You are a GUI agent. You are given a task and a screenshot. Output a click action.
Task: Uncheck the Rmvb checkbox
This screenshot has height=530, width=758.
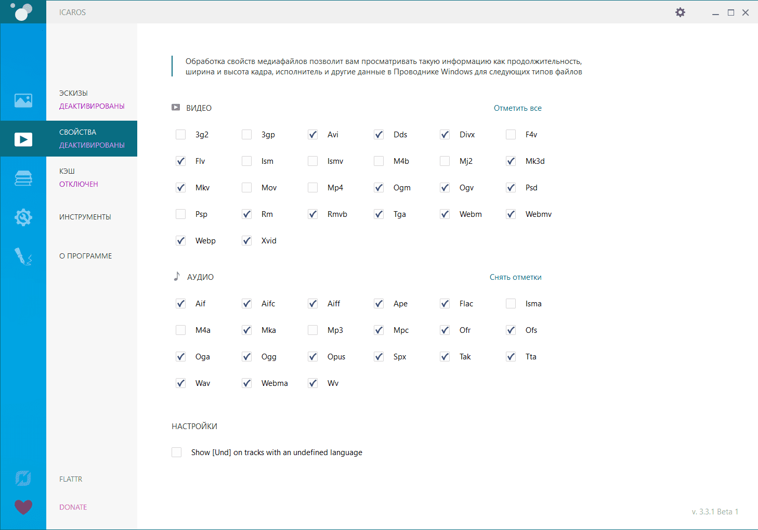(313, 214)
